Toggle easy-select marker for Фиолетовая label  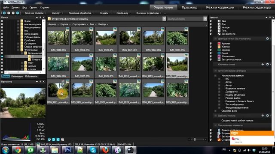point(211,56)
